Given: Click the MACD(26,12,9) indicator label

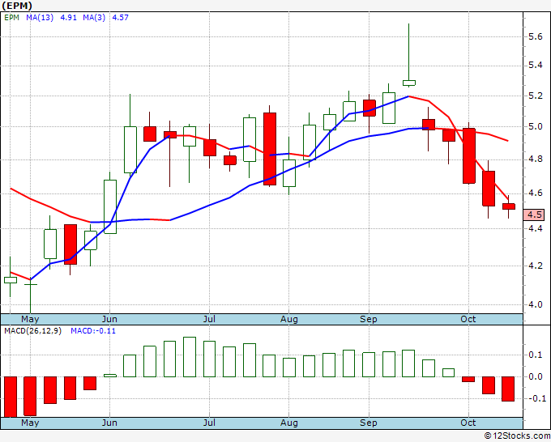Looking at the screenshot, I should click(32, 331).
